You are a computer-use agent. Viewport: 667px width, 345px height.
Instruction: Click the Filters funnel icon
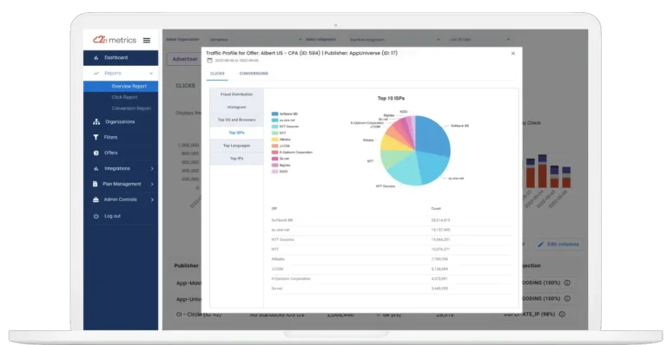point(96,137)
